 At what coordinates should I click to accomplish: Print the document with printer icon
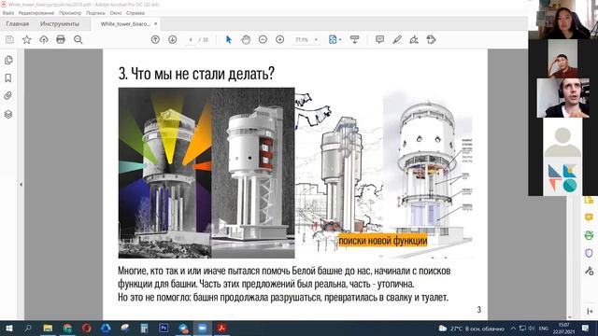point(61,39)
